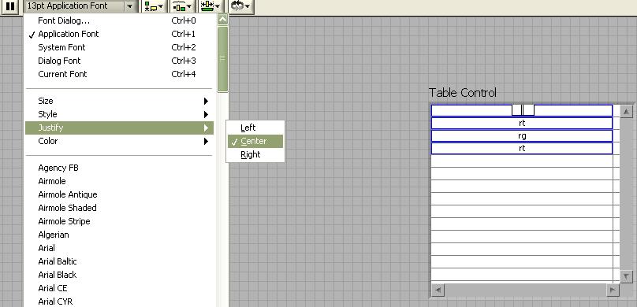Open the Reorder toolbar tool
The height and width of the screenshot is (307, 637).
point(241,6)
